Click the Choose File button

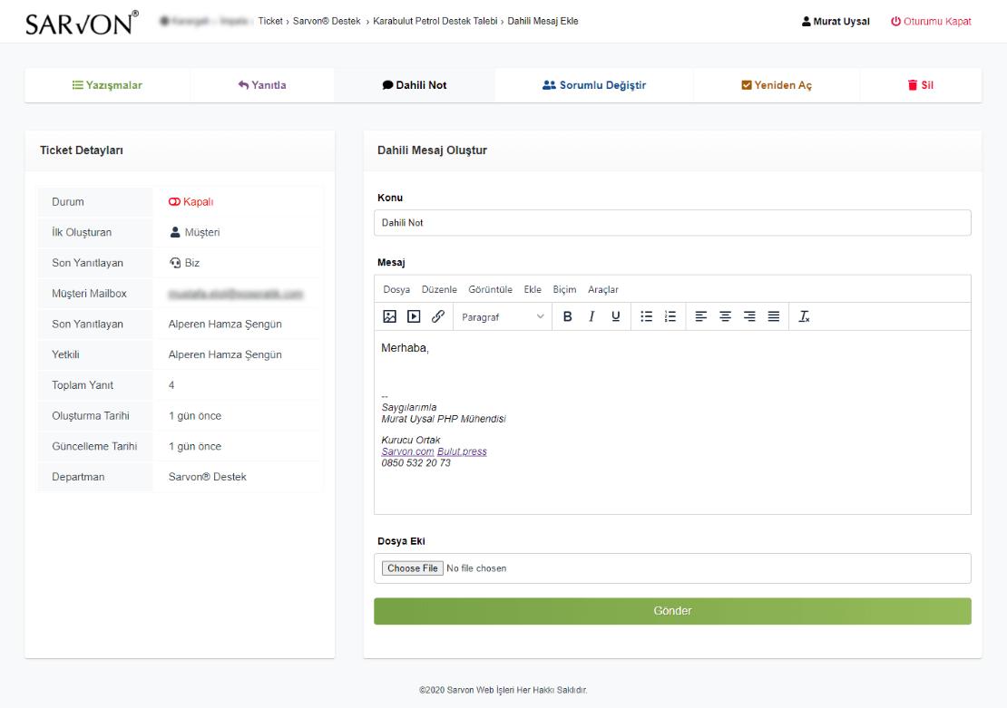[x=413, y=568]
